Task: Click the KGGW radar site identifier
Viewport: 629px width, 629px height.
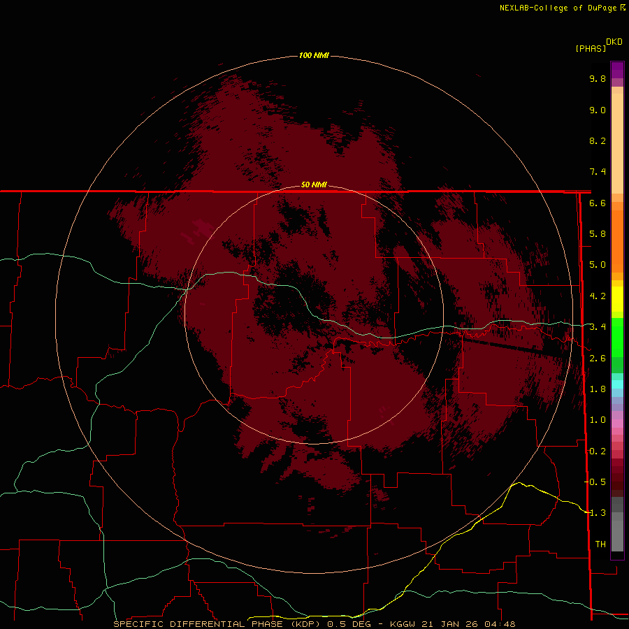Action: (403, 624)
